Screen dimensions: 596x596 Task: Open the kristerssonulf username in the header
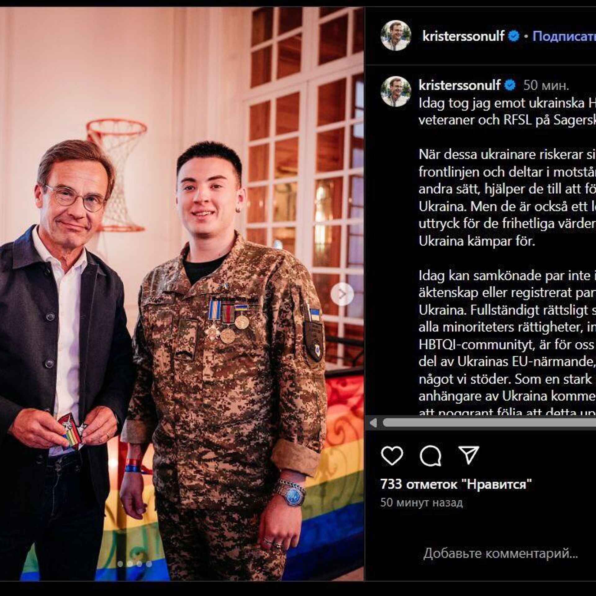[463, 36]
